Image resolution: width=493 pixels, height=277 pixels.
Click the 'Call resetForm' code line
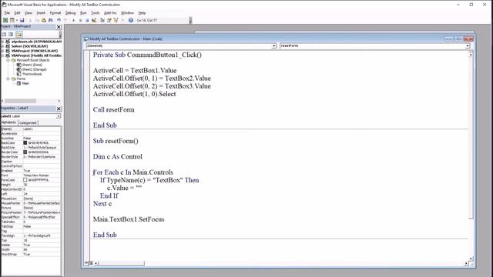tap(113, 109)
